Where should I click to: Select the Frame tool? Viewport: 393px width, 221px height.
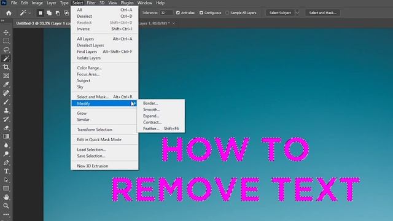pyautogui.click(x=6, y=76)
